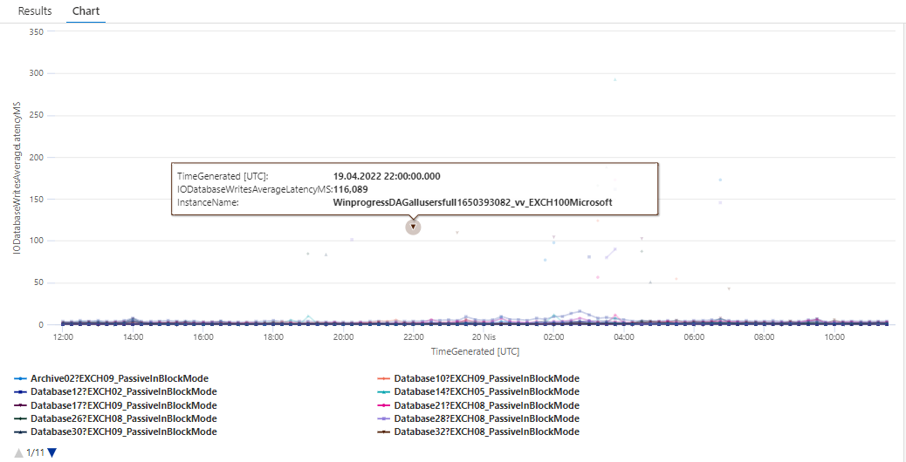
Task: Switch to the Results tab
Action: click(x=35, y=11)
